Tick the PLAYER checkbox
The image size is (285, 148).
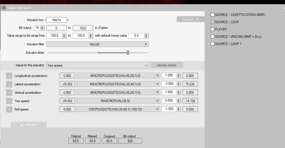pos(212,29)
